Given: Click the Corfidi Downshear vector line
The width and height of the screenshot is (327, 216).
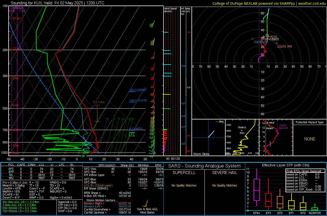Looking at the screenshot, I should tap(108, 209).
